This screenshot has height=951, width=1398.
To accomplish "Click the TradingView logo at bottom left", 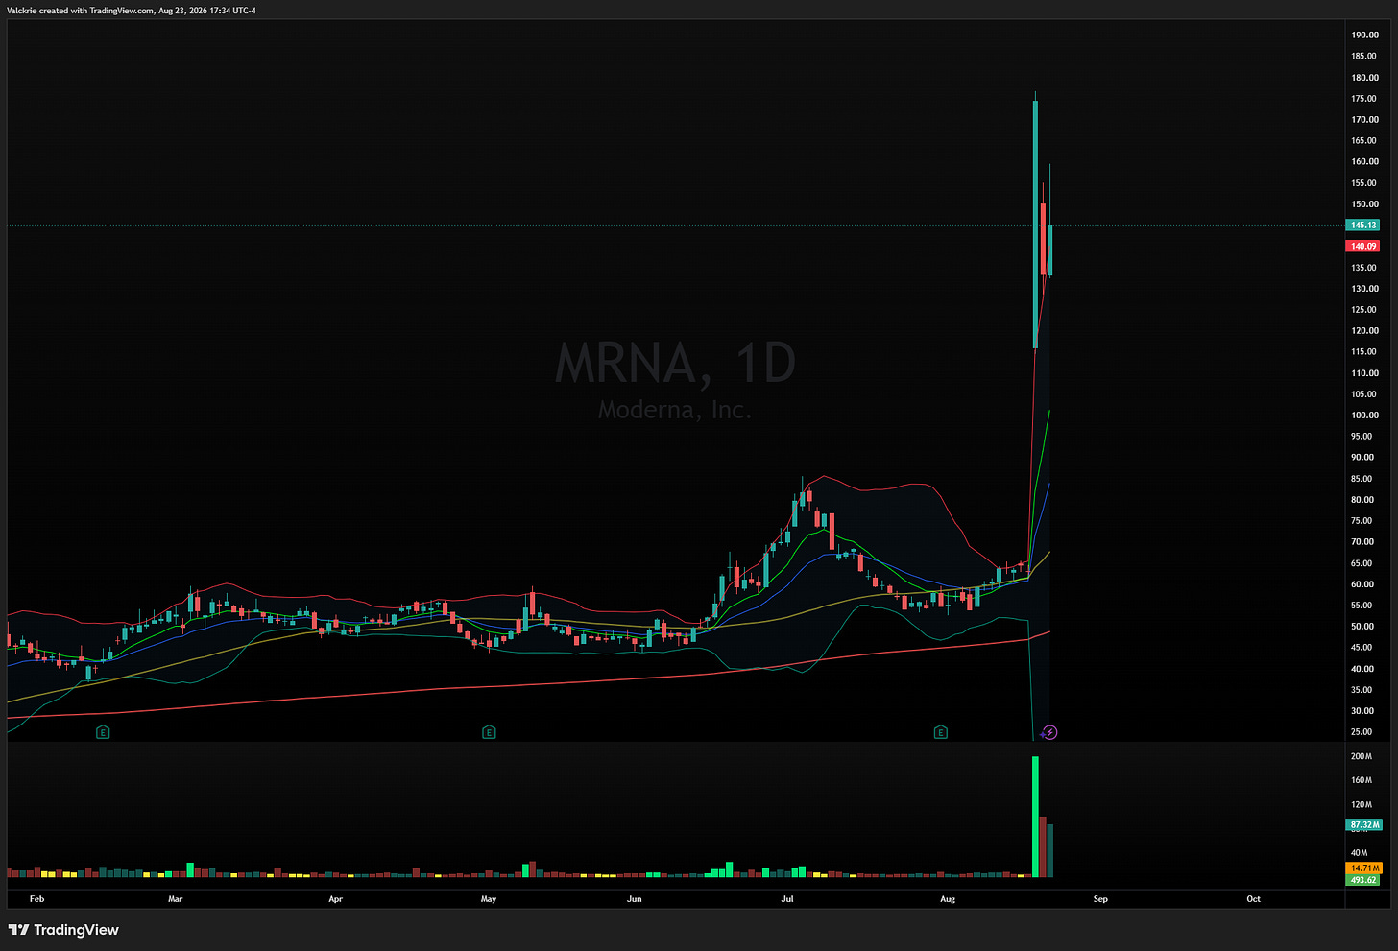I will click(63, 929).
